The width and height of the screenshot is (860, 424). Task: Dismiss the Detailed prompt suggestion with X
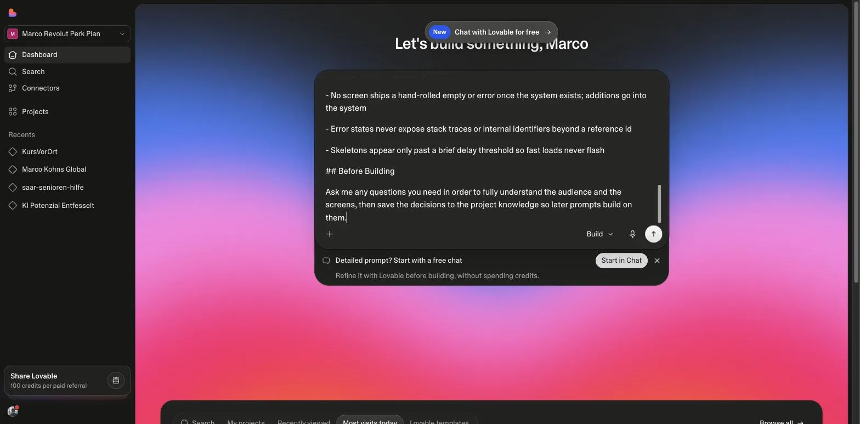click(x=657, y=261)
